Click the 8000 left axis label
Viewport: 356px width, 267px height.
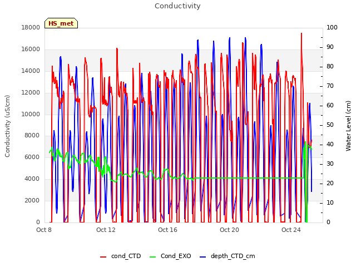(x=32, y=135)
